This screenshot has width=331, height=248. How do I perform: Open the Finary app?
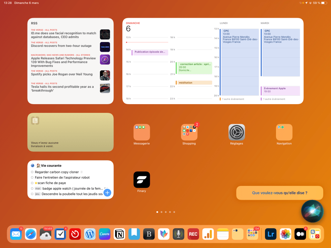[x=142, y=180]
